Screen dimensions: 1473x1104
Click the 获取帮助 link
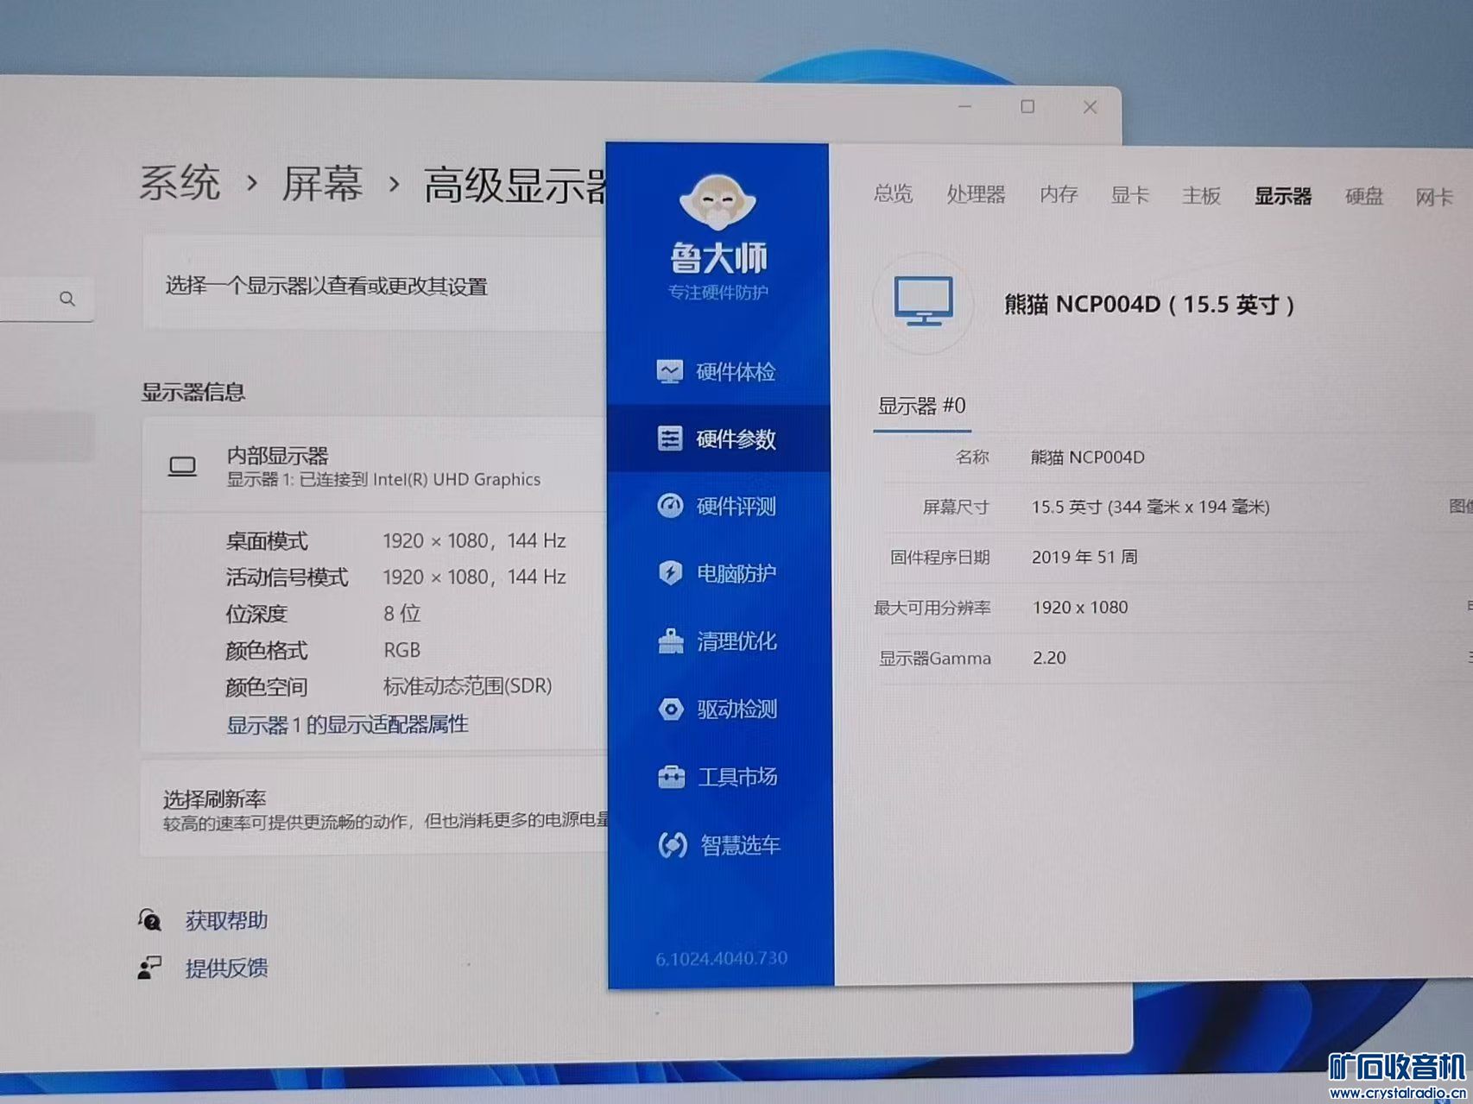tap(226, 920)
